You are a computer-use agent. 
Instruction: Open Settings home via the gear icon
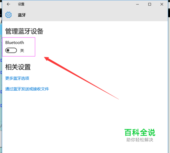tap(8, 15)
